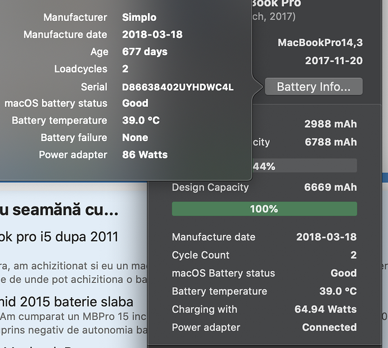Viewport: 388px width, 348px height.
Task: Click the 86 Watts power adapter value
Action: [x=145, y=155]
